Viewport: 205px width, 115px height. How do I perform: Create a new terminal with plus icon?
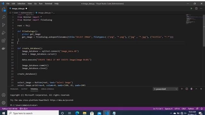182,89
